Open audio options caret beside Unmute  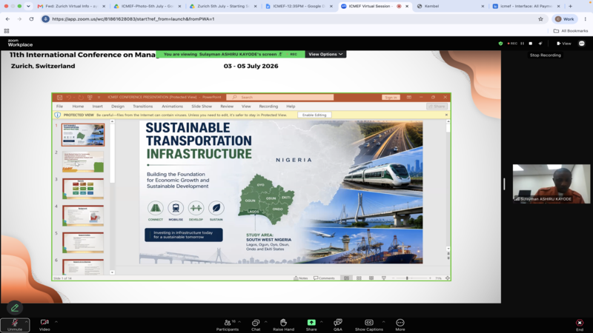(x=26, y=322)
